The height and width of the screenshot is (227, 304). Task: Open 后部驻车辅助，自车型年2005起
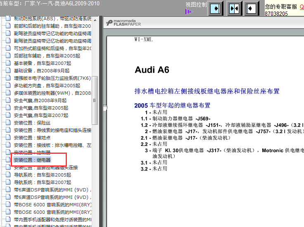(x=47, y=56)
